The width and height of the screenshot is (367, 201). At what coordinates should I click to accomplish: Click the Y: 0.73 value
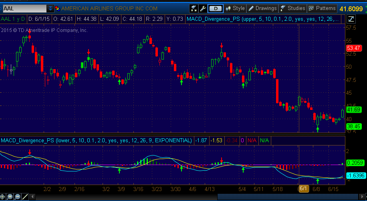tap(175, 19)
